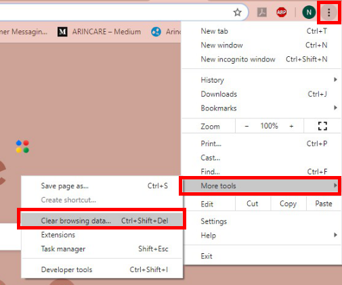This screenshot has height=285, width=342.
Task: Increase zoom with the plus button
Action: [x=291, y=126]
